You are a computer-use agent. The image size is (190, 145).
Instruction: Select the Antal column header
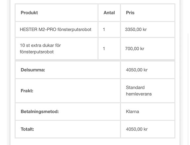pos(109,13)
